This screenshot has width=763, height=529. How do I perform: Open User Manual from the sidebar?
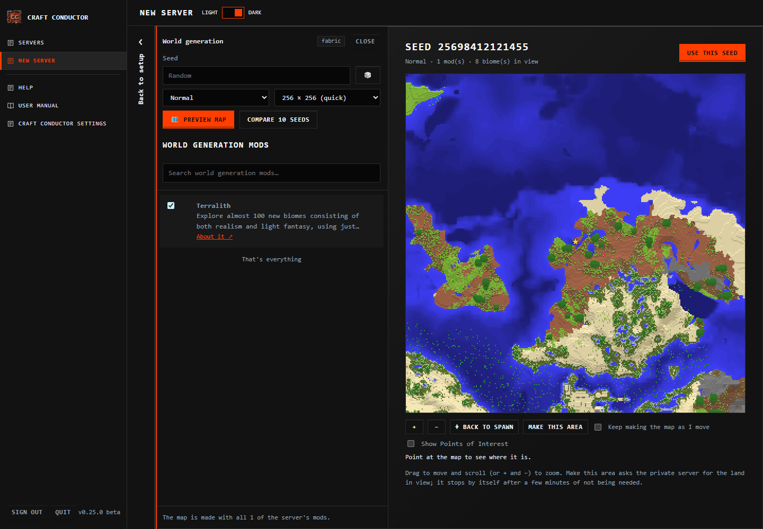pyautogui.click(x=64, y=106)
